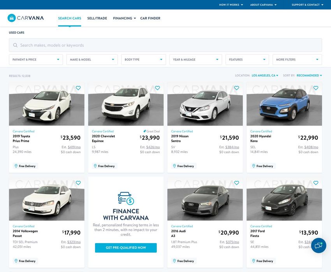Image resolution: width=331 pixels, height=272 pixels.
Task: Open the gray Audi A3 photo
Action: click(205, 199)
